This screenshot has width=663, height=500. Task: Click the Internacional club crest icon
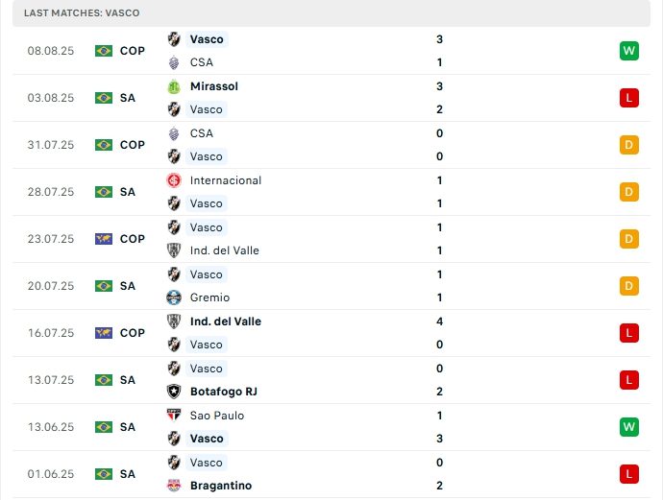[x=174, y=180]
